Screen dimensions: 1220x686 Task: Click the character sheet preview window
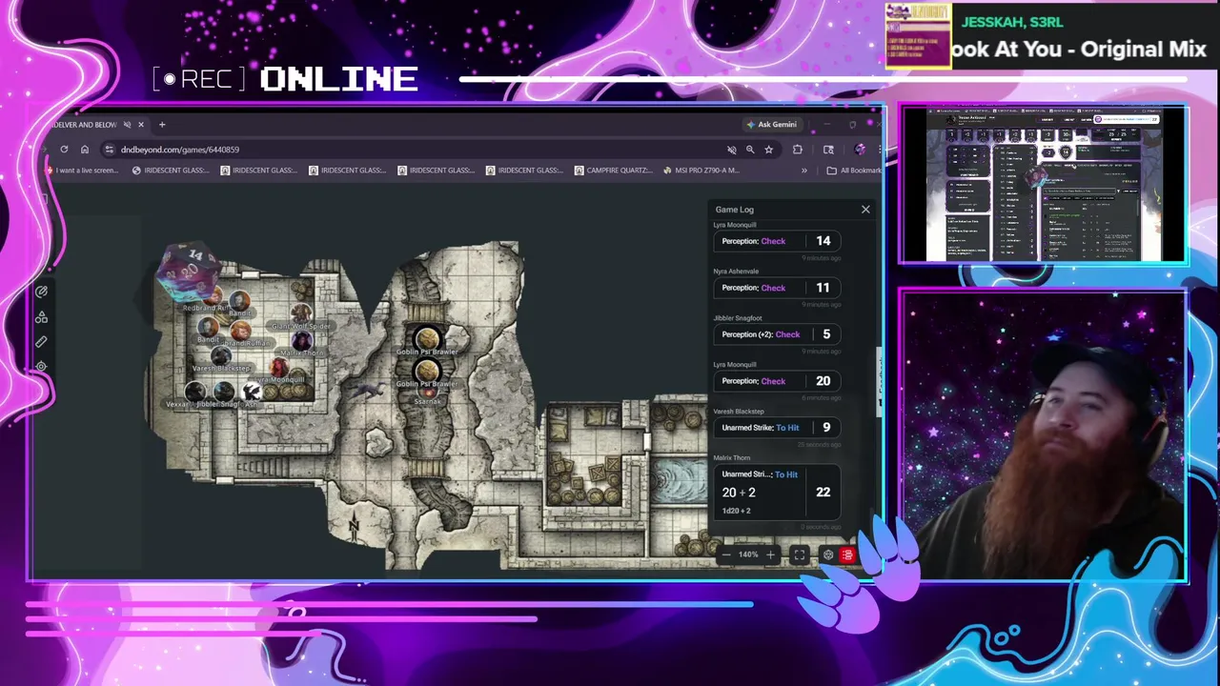1044,184
